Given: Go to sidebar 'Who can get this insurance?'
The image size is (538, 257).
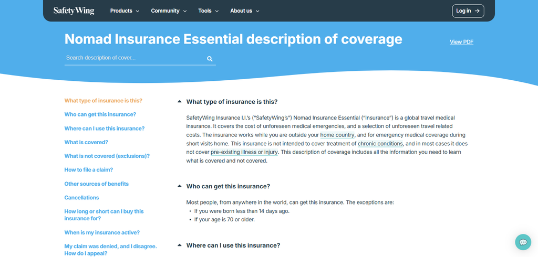Looking at the screenshot, I should 100,114.
